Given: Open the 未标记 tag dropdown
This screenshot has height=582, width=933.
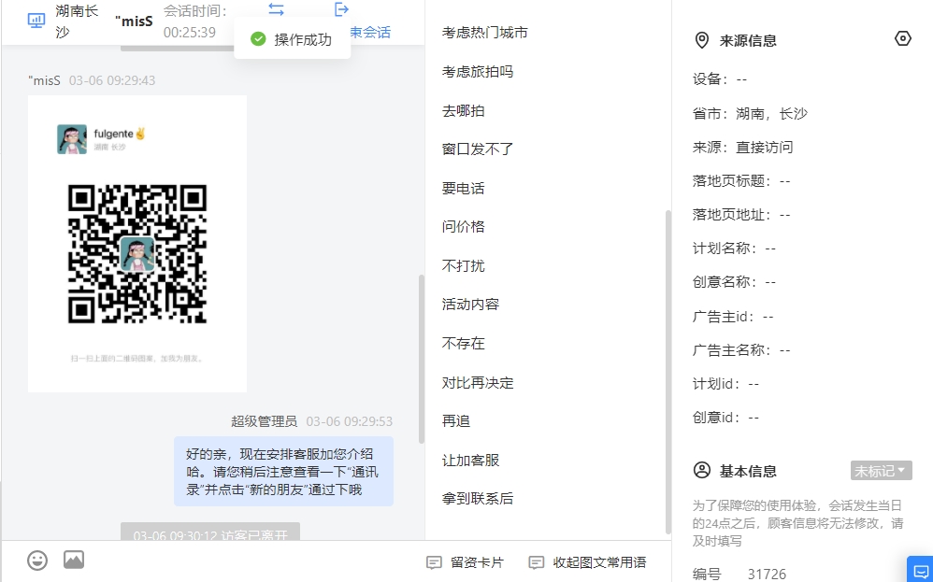Looking at the screenshot, I should 882,471.
